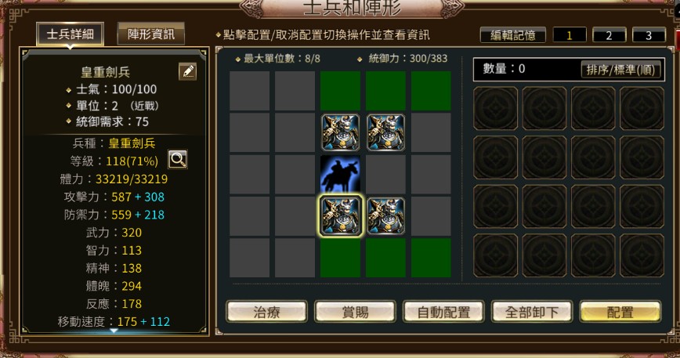This screenshot has height=358, width=680.
Task: Open the 排序/標準(順) sort selector
Action: point(620,70)
